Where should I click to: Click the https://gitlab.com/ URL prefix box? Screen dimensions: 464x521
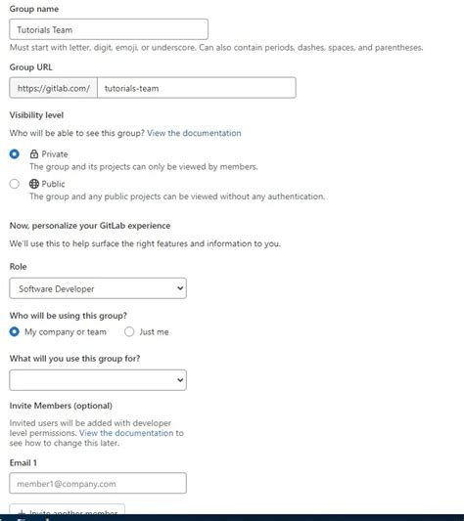point(53,88)
